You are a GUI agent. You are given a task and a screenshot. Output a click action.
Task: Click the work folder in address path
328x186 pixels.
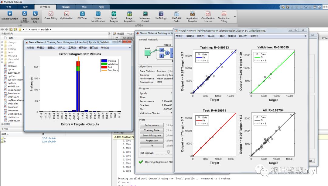[x=34, y=30]
